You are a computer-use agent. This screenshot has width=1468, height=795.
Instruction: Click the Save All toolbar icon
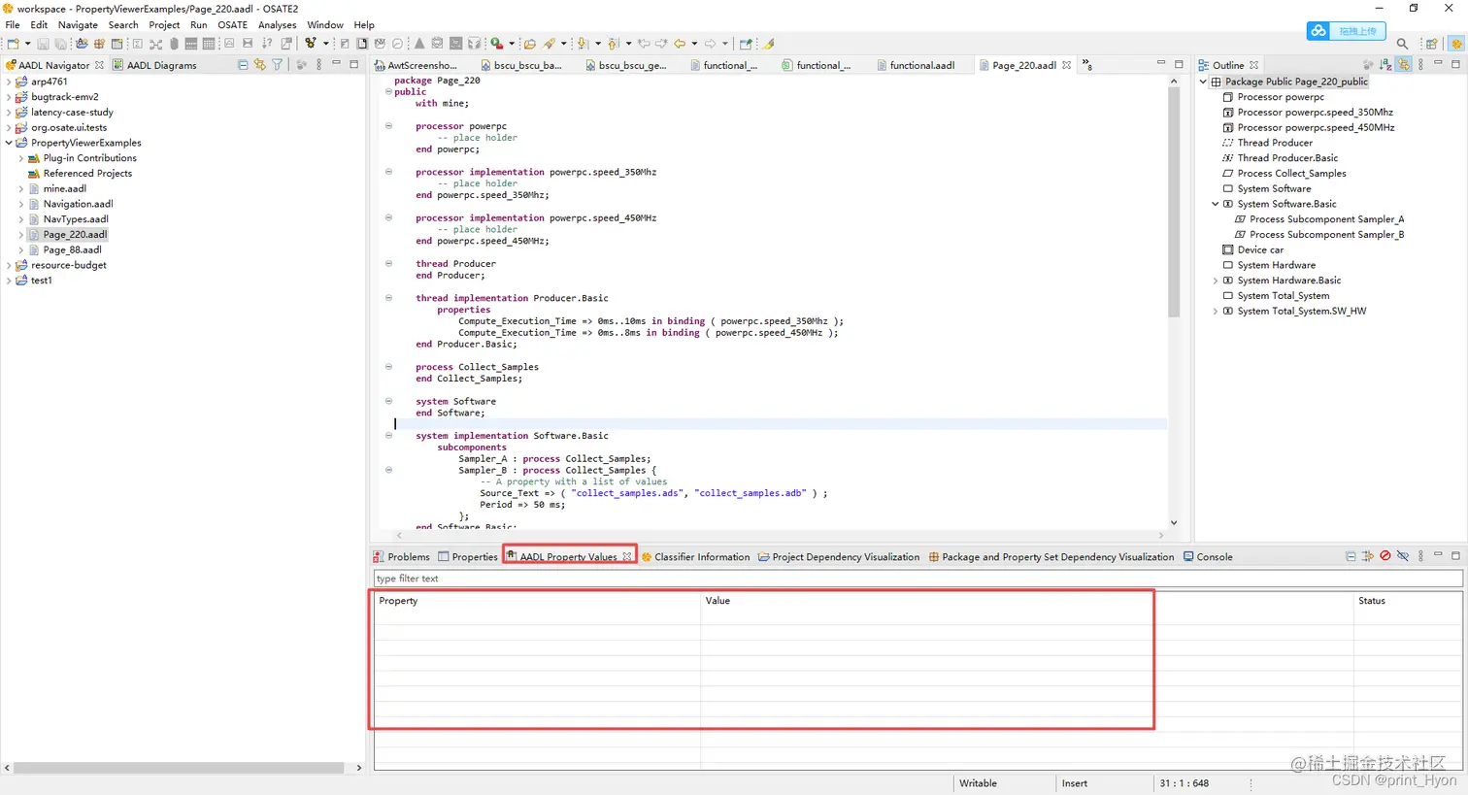[60, 44]
